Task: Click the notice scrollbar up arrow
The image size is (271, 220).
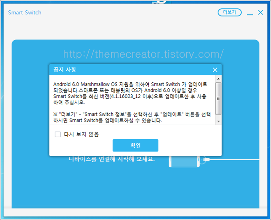Action: coord(218,79)
